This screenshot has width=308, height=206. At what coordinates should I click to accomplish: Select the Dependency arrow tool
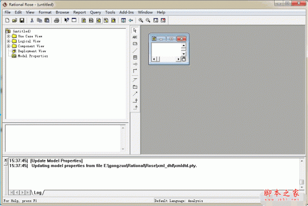pos(134,94)
